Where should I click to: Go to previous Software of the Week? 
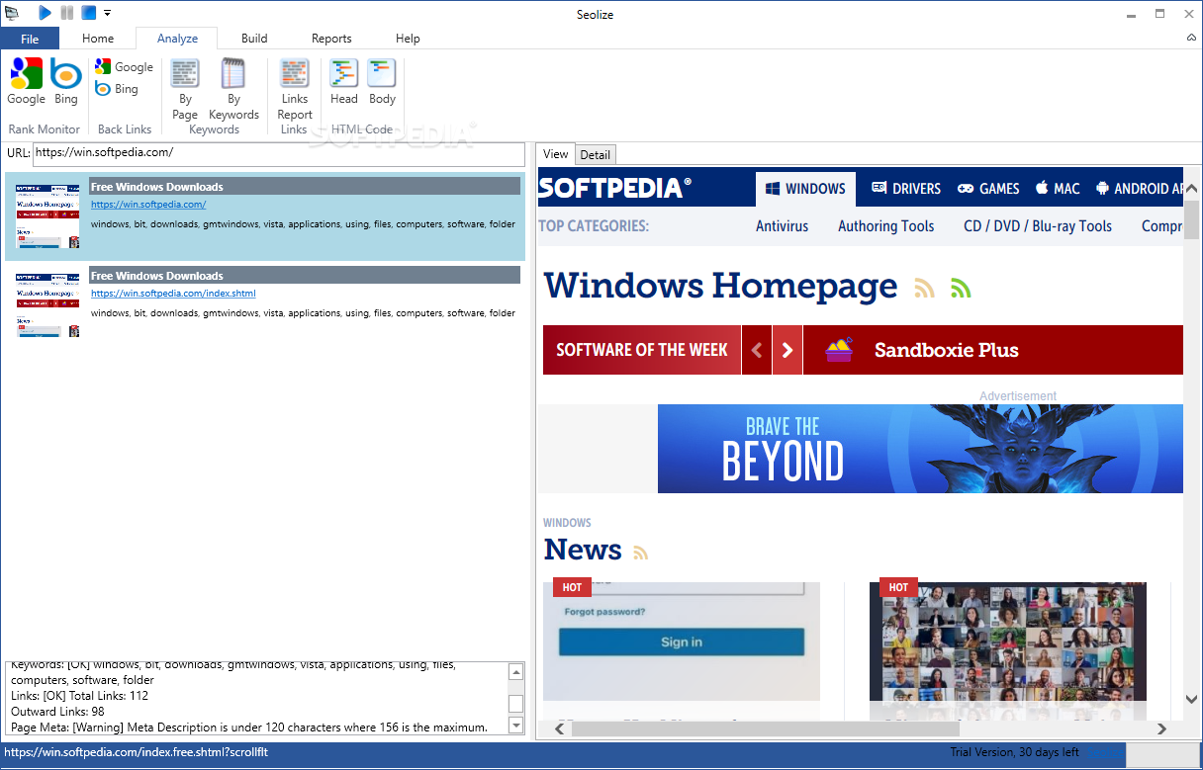(757, 350)
